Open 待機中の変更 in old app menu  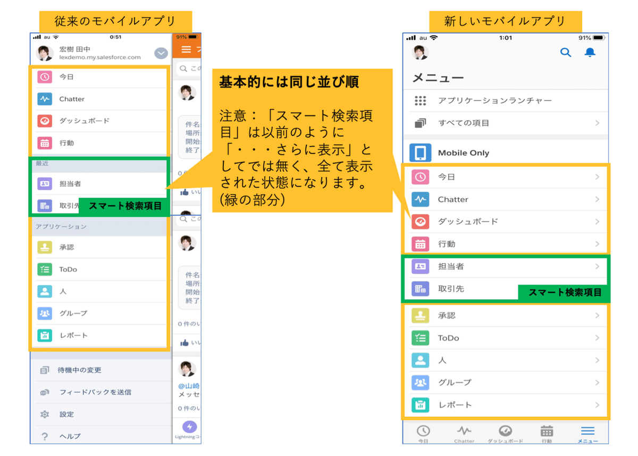[x=101, y=370]
